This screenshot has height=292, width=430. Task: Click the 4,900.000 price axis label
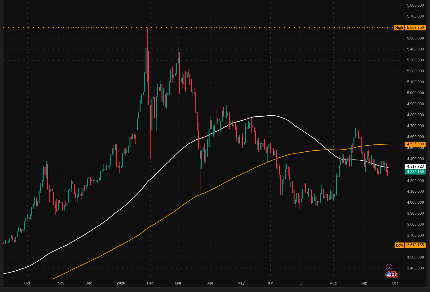click(415, 104)
